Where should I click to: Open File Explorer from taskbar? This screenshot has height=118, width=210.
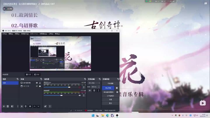(103, 115)
